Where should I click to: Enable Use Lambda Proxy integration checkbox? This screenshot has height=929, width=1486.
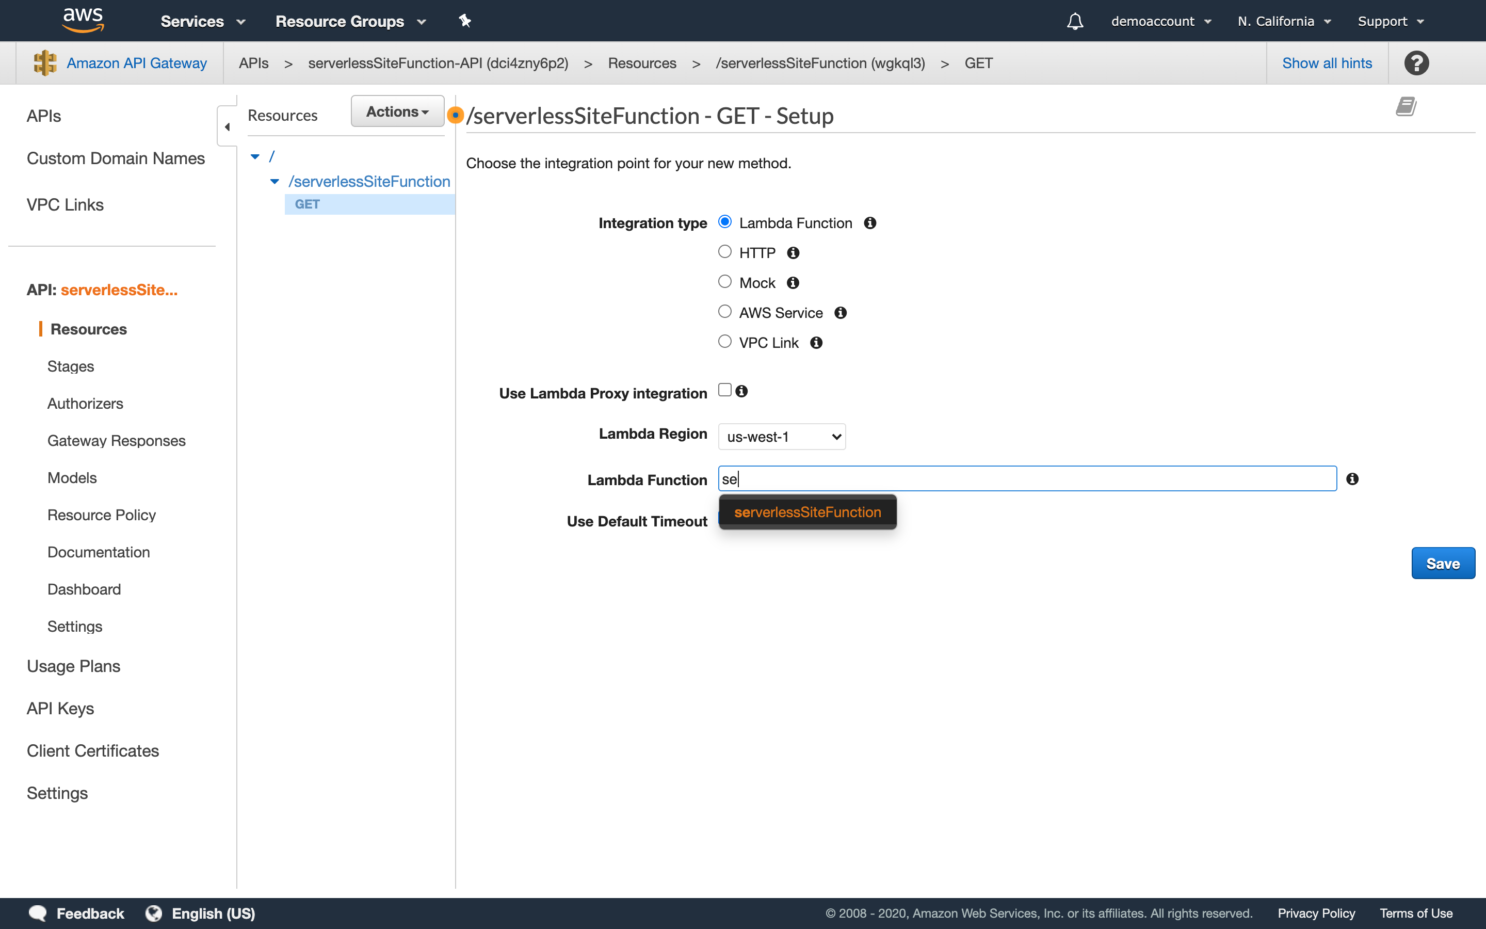[724, 390]
